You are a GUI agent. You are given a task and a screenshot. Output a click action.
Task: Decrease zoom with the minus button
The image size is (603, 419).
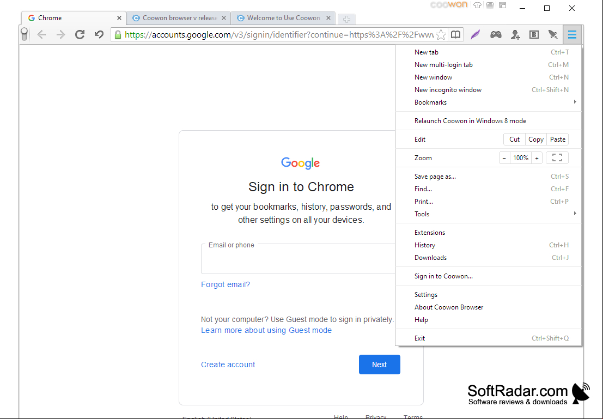(504, 158)
